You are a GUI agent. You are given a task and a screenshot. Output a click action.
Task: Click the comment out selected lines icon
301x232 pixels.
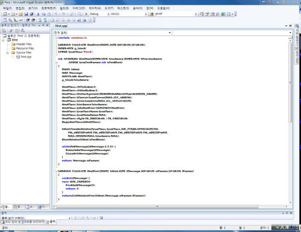coord(40,20)
